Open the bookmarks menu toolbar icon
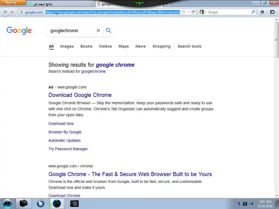 [272, 12]
